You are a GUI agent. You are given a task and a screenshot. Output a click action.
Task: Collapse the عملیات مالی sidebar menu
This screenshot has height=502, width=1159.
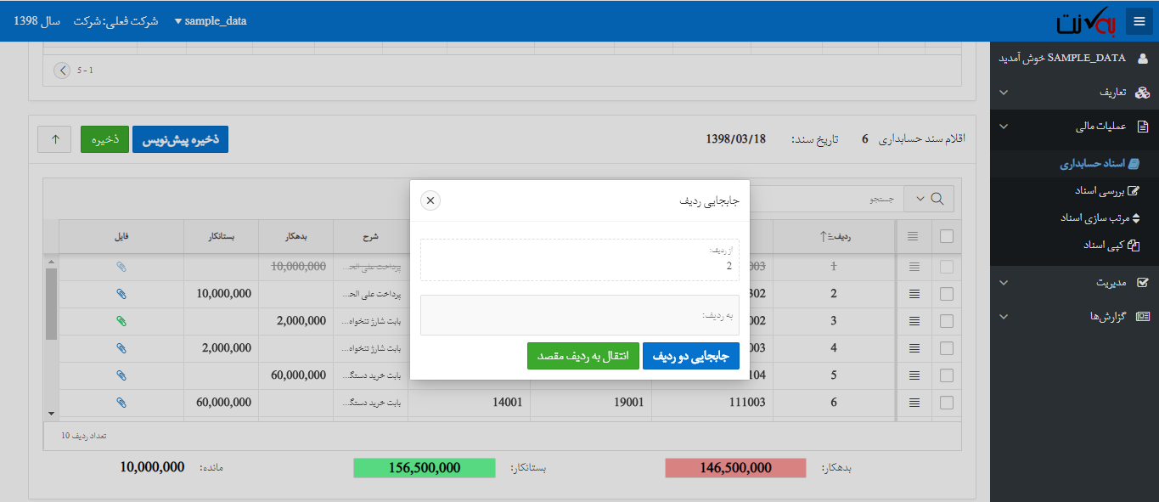tap(1074, 127)
